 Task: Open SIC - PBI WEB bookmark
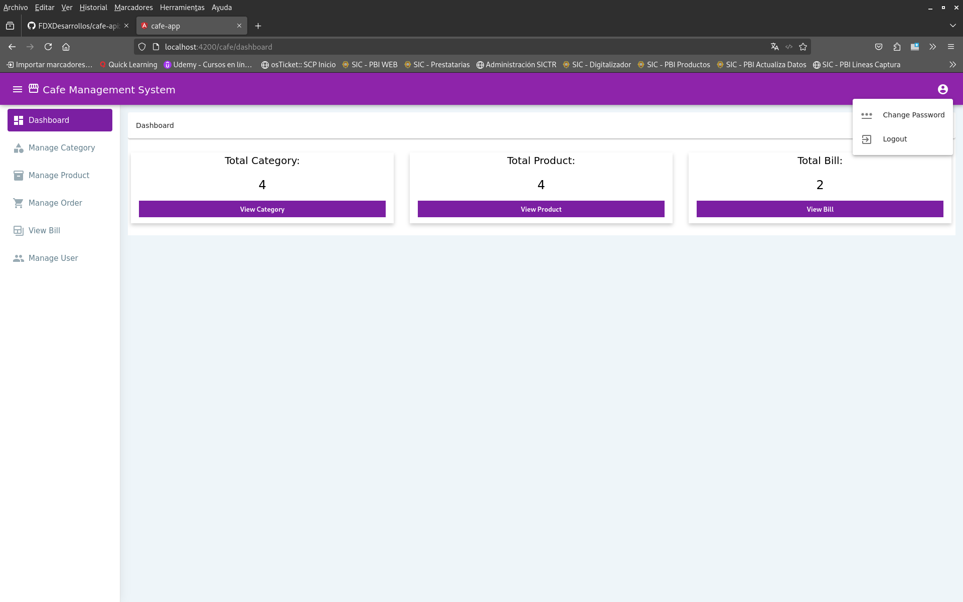pos(370,65)
